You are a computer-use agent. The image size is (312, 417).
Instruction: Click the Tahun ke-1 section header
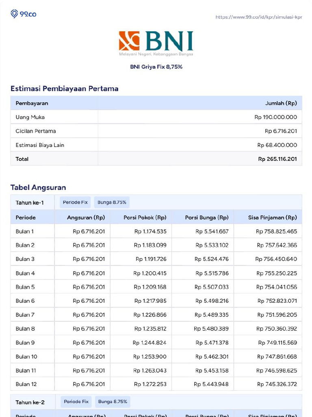30,202
